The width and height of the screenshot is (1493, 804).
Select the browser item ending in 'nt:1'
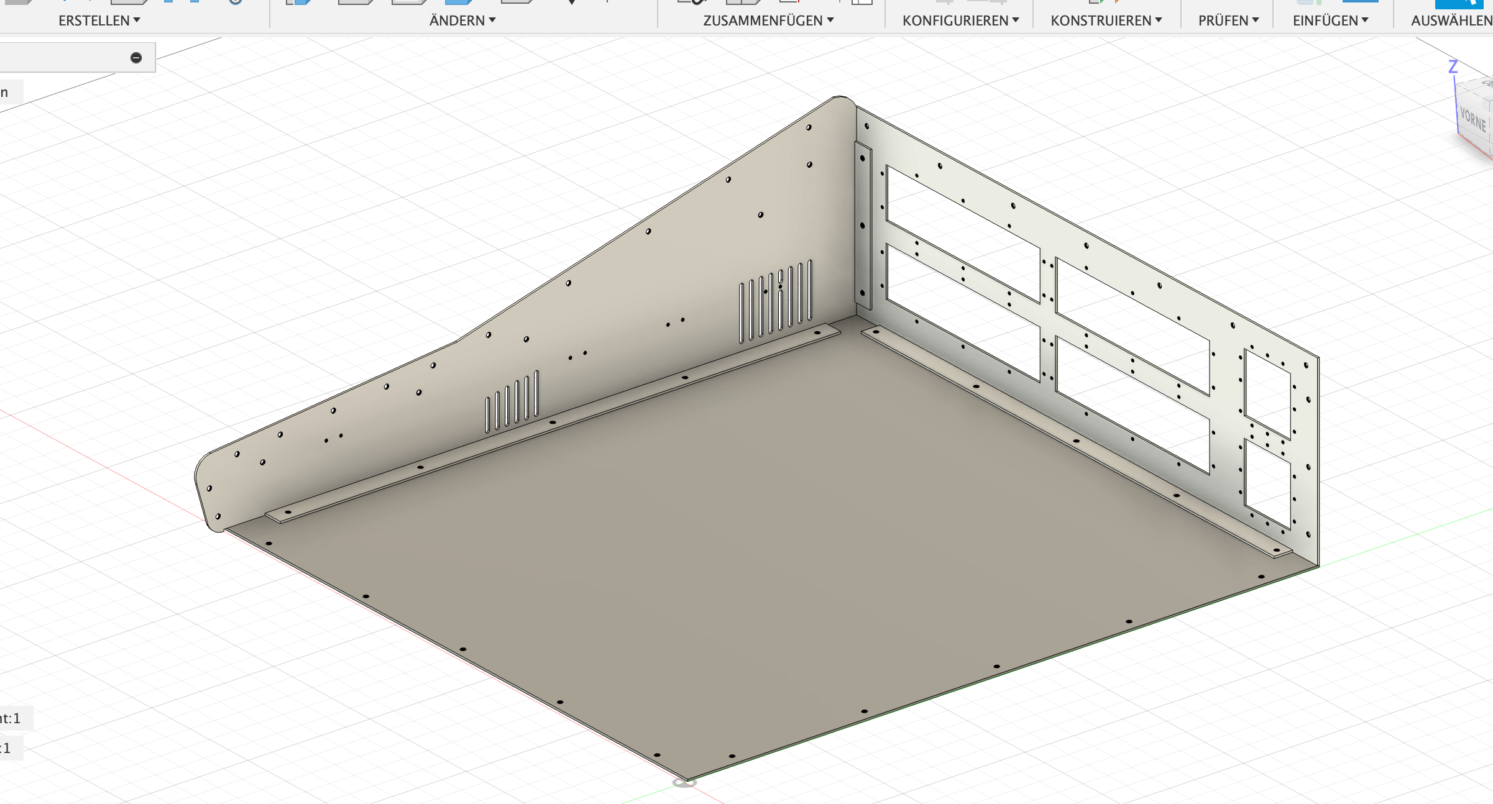tap(12, 718)
